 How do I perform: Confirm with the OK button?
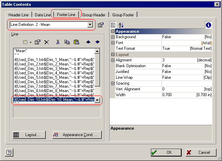(x=166, y=152)
